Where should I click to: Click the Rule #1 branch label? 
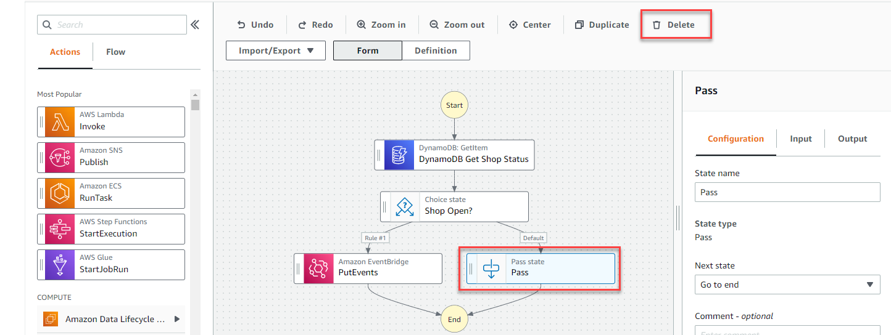[375, 238]
